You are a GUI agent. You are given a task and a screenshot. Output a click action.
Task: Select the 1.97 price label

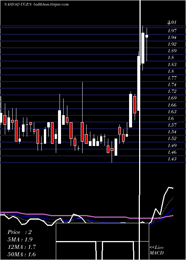tap(172, 31)
